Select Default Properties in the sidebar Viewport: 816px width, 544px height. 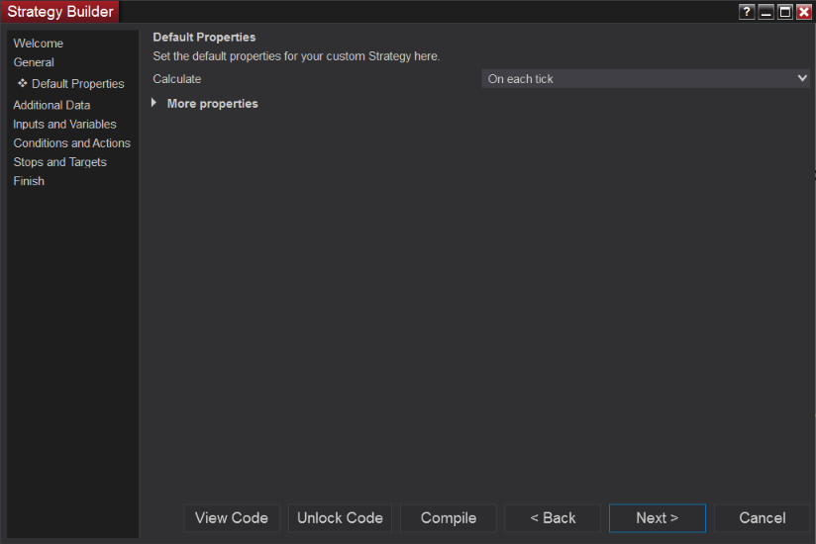click(77, 84)
